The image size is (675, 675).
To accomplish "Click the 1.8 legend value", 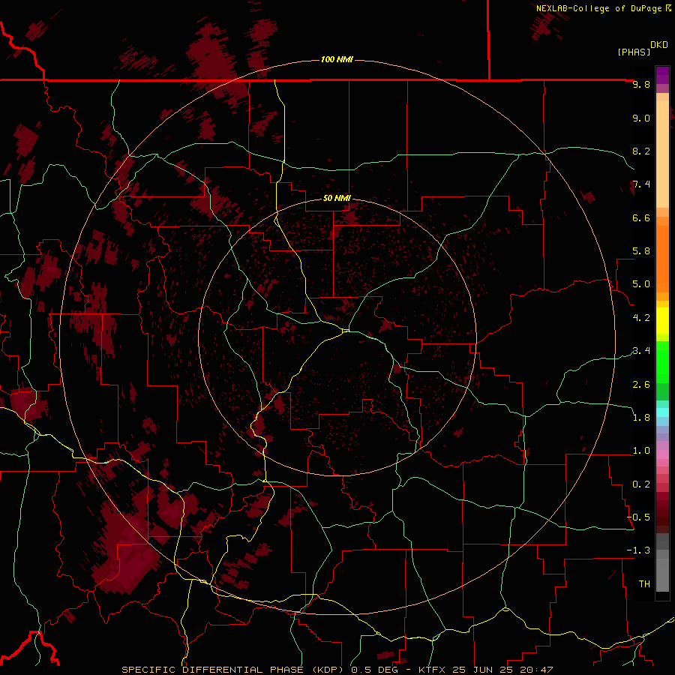I will (x=641, y=418).
